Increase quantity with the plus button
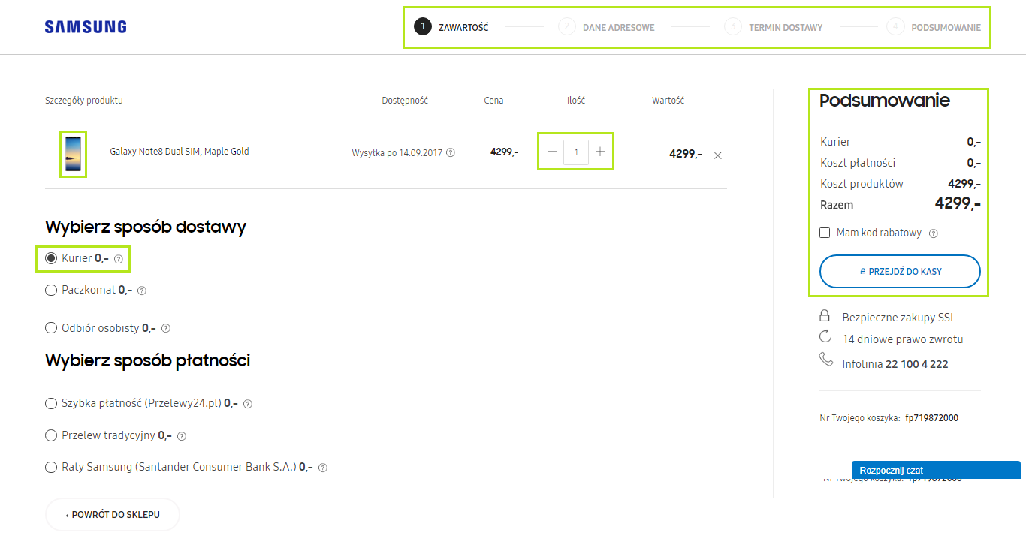Screen dimensions: 1026x533 tap(600, 152)
